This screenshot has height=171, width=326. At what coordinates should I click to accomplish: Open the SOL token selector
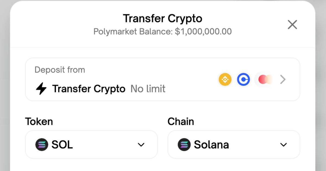(91, 144)
